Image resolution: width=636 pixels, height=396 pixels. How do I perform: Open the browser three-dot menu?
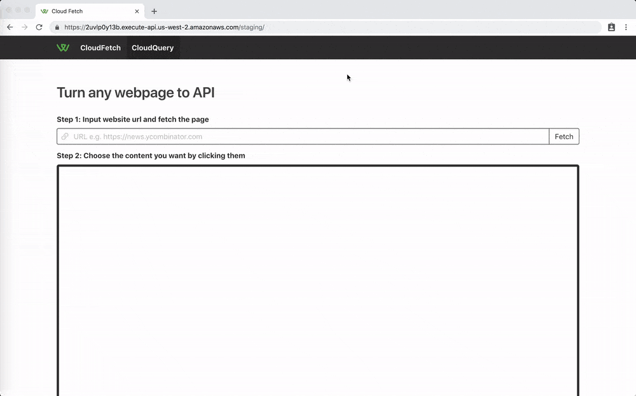(x=626, y=27)
